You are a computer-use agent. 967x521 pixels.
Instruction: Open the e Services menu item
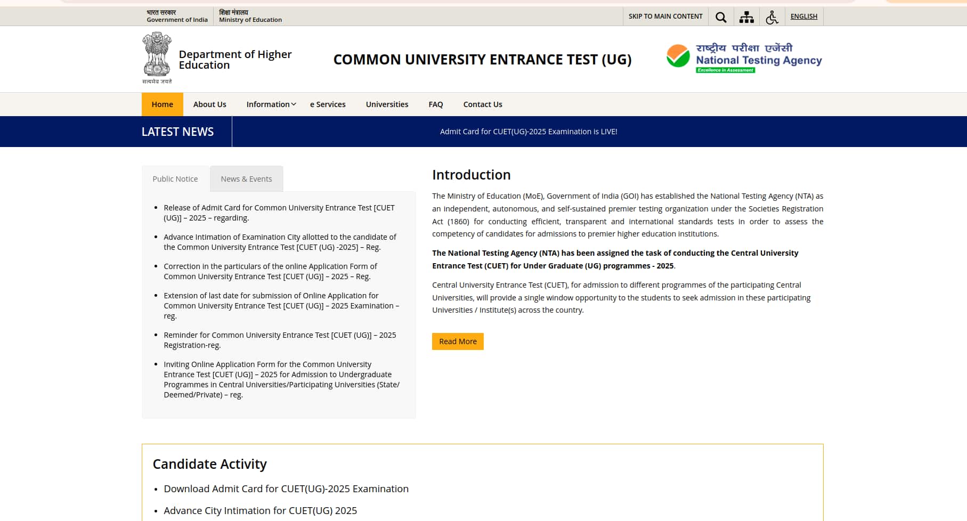point(328,104)
